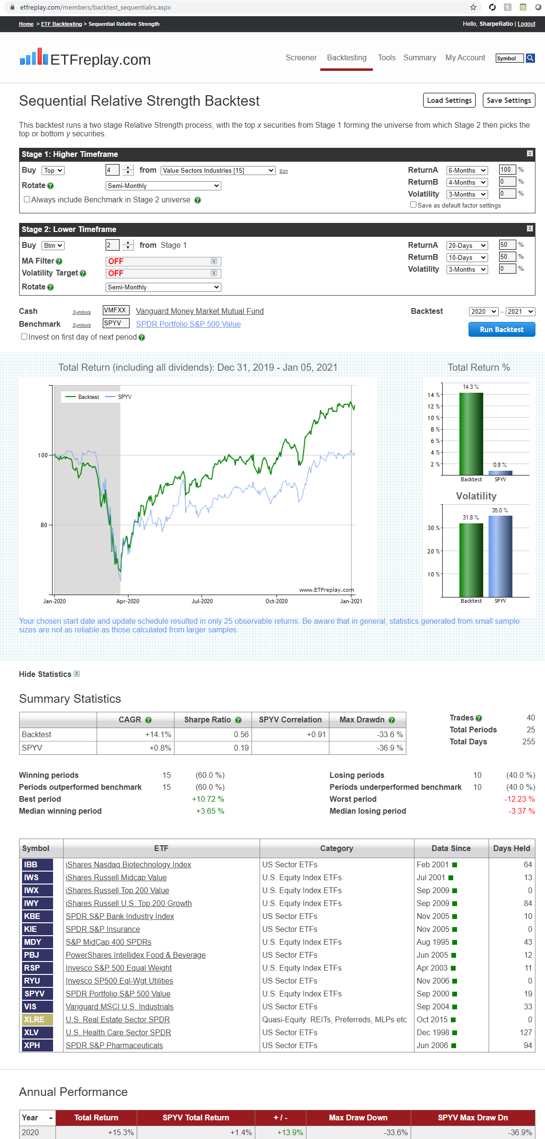This screenshot has width=545, height=1139.
Task: Click green data indicator next to Dec 1998
Action: tap(455, 1033)
